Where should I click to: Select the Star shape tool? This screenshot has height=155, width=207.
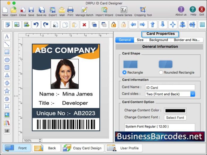coord(7,91)
